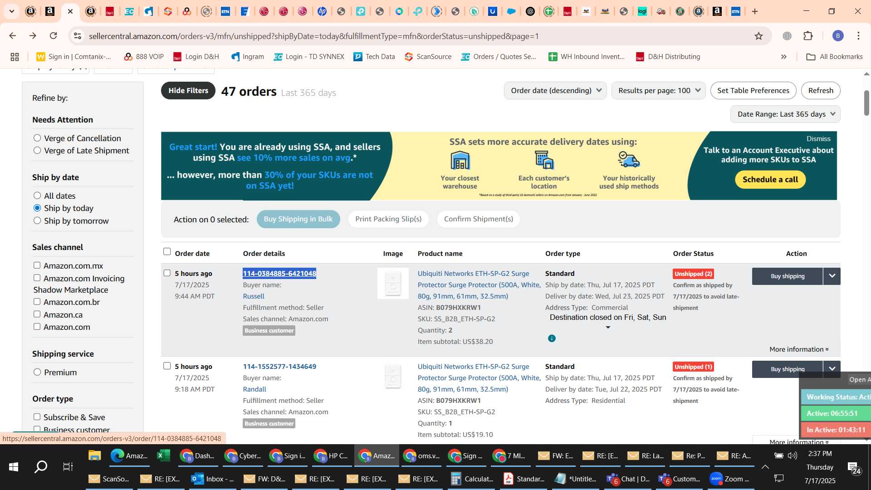Open new tab with plus icon

click(x=755, y=11)
